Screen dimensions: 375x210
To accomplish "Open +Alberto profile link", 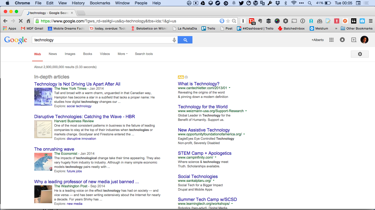I will [318, 40].
